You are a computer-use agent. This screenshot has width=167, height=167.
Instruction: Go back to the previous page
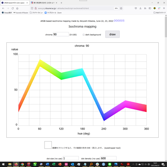coord(3,8)
